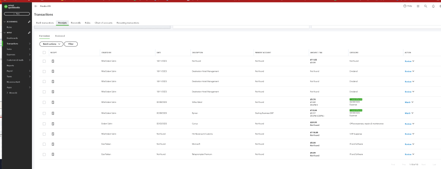
Task: Expand Taxes submenu arrow in sidebar
Action: pos(30,77)
